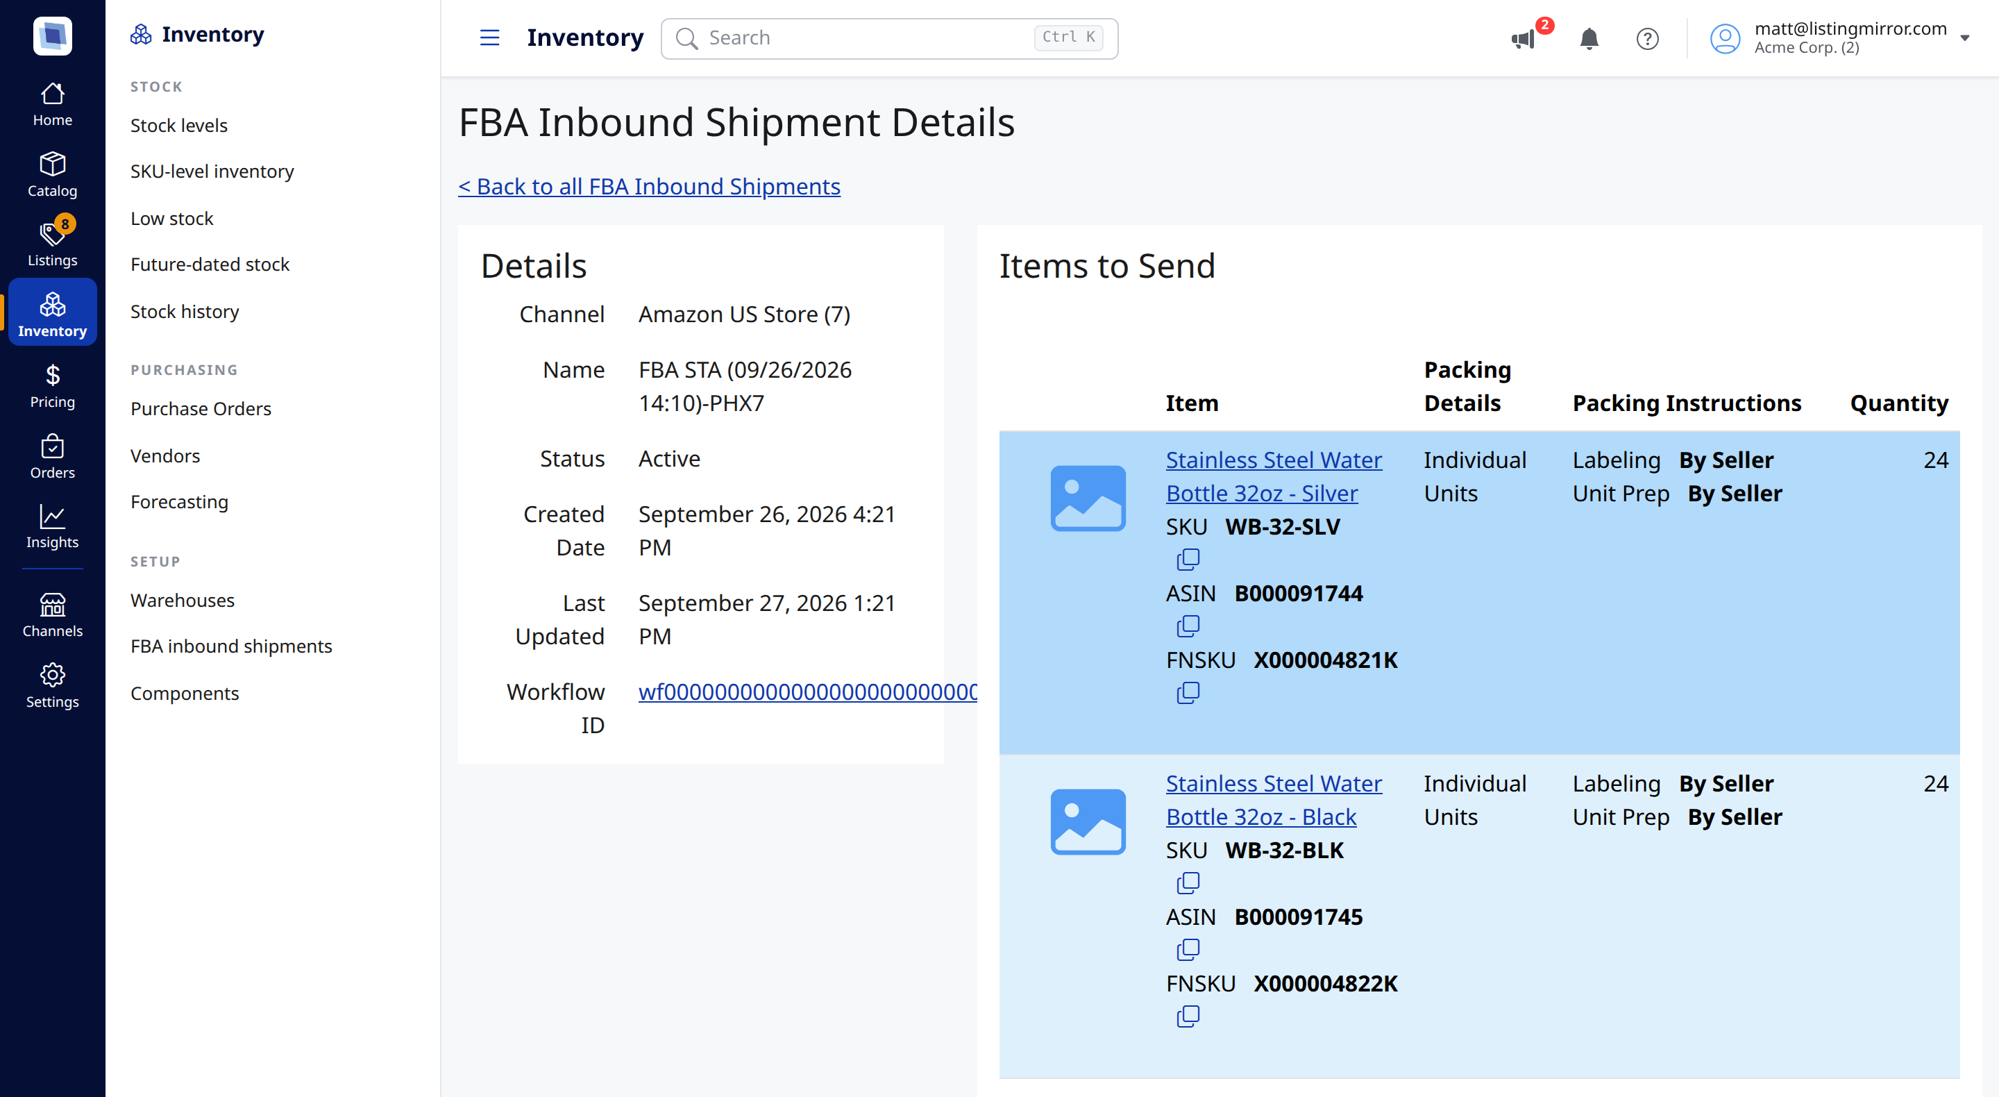Open Low stock menu item
Image resolution: width=1999 pixels, height=1097 pixels.
pyautogui.click(x=171, y=218)
